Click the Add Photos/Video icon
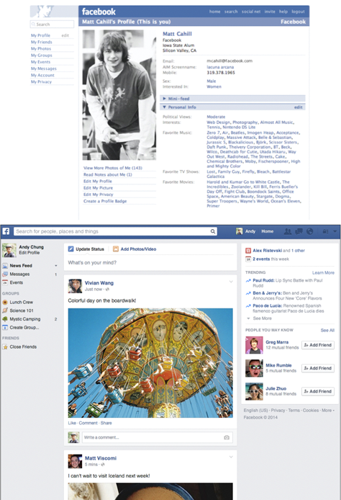341x500 pixels. click(x=116, y=249)
